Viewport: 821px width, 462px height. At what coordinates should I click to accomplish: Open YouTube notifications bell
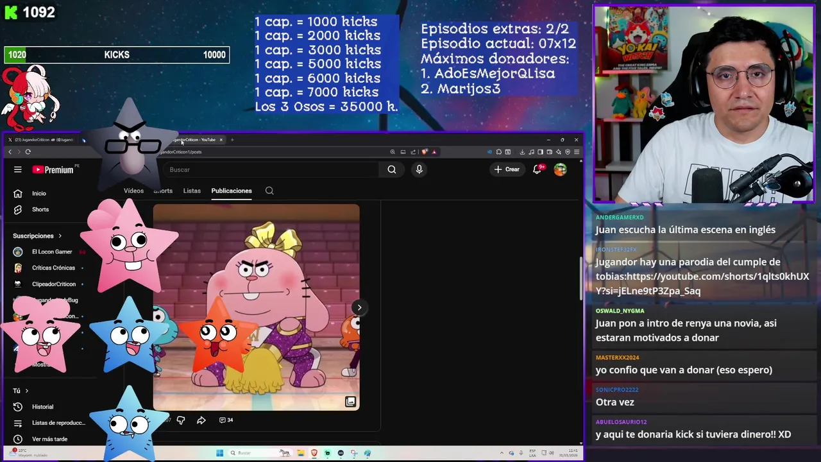tap(537, 169)
